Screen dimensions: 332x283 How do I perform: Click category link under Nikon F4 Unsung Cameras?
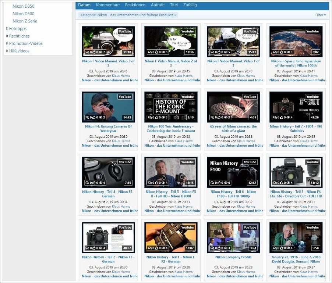(110, 146)
